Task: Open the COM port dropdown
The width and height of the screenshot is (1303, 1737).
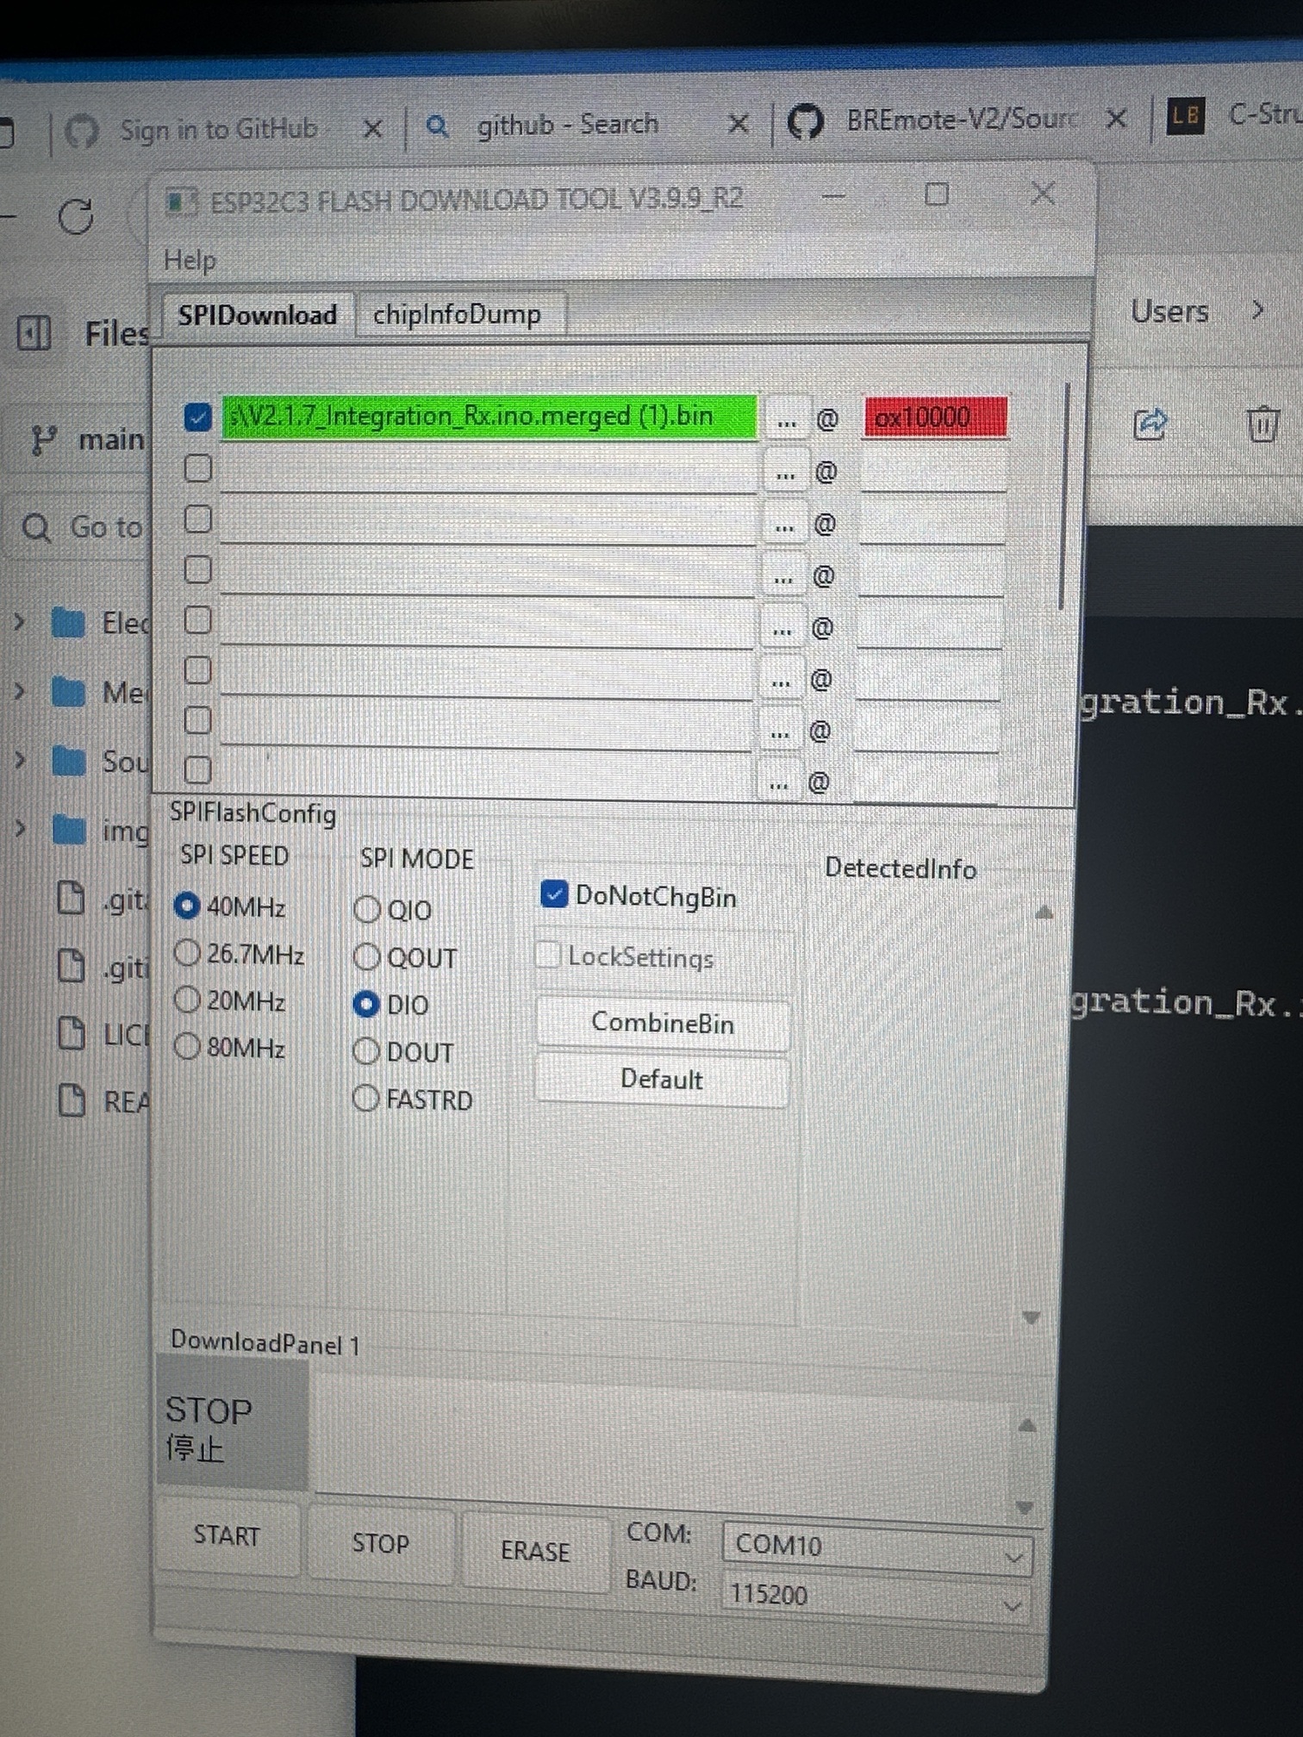Action: (1013, 1556)
